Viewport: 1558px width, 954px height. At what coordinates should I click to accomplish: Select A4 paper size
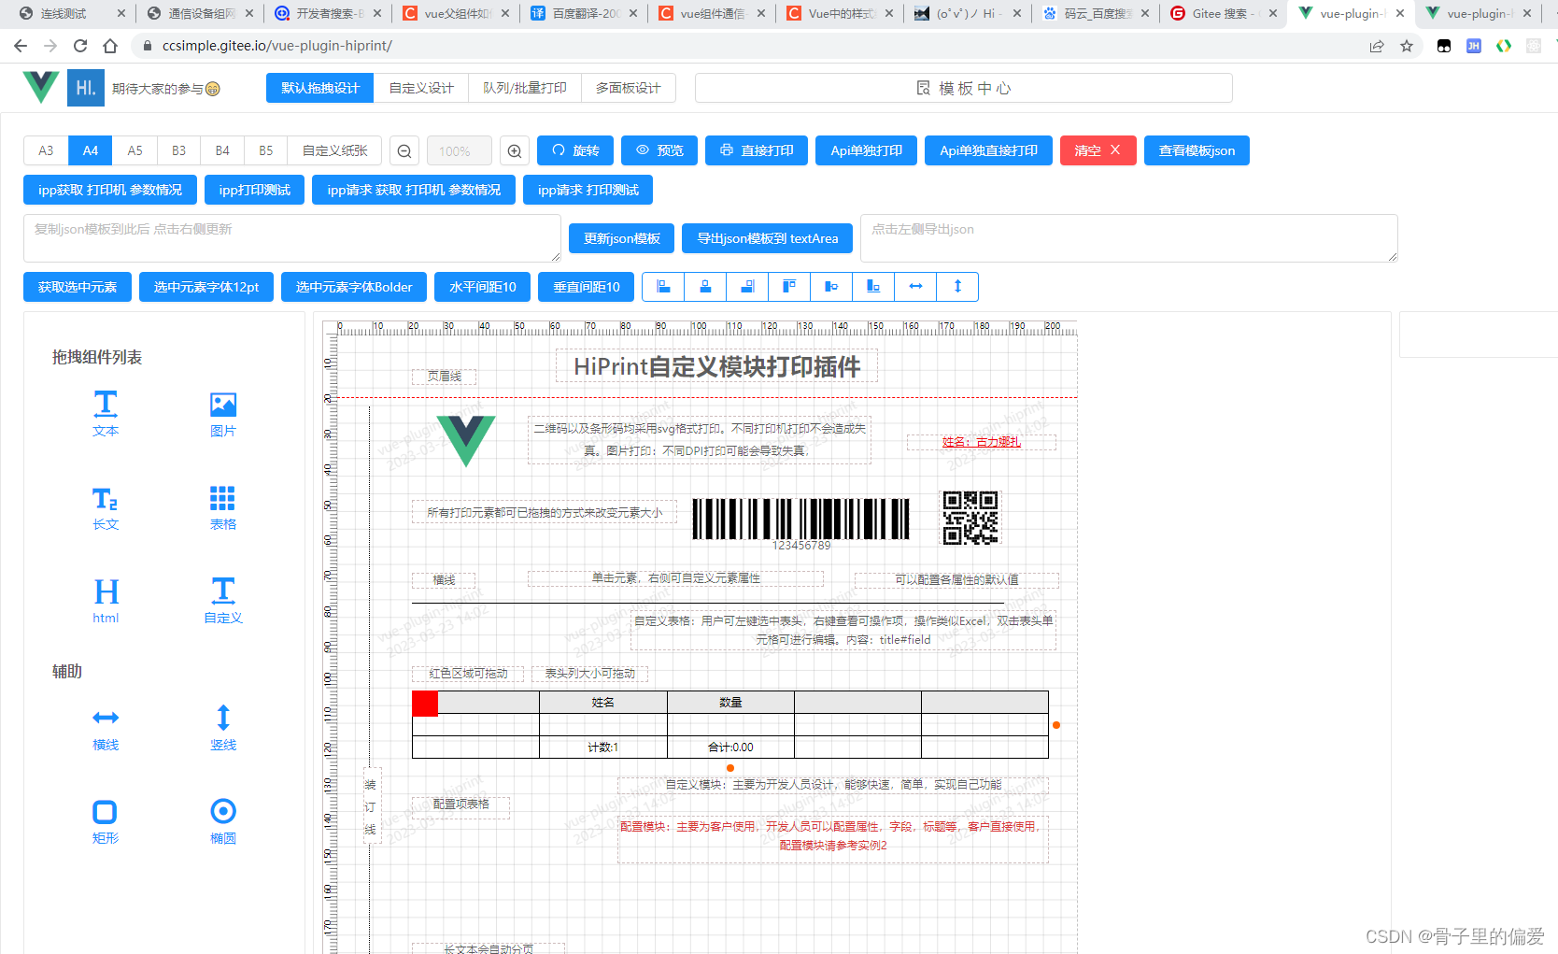pyautogui.click(x=91, y=150)
